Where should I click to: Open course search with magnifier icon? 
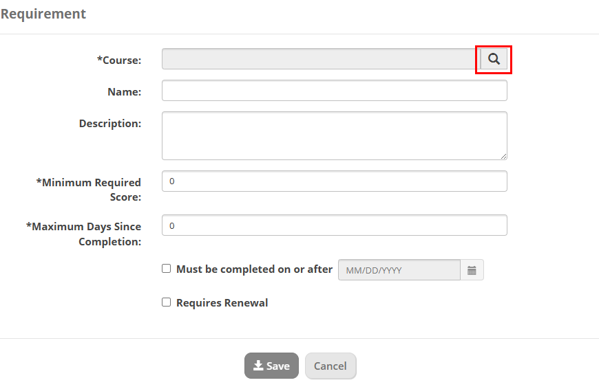point(494,59)
